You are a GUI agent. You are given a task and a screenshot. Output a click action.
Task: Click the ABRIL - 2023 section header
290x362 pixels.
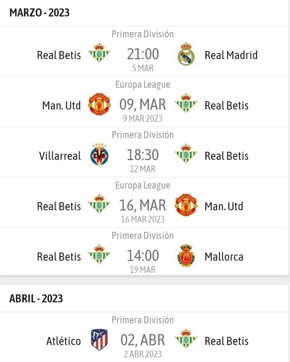(36, 299)
